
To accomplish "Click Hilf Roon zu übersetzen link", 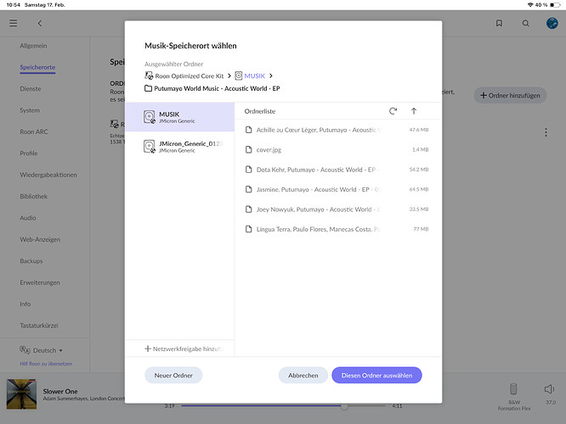I will (46, 364).
